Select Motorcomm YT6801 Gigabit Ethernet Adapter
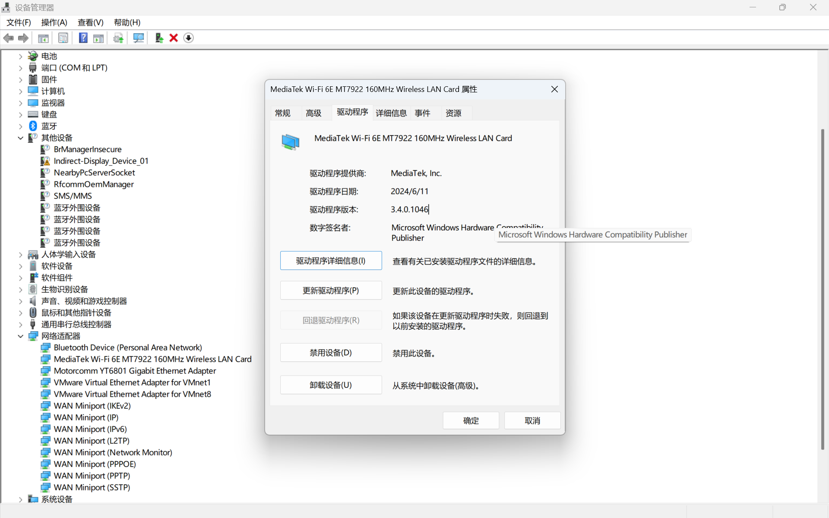829x518 pixels. [135, 371]
